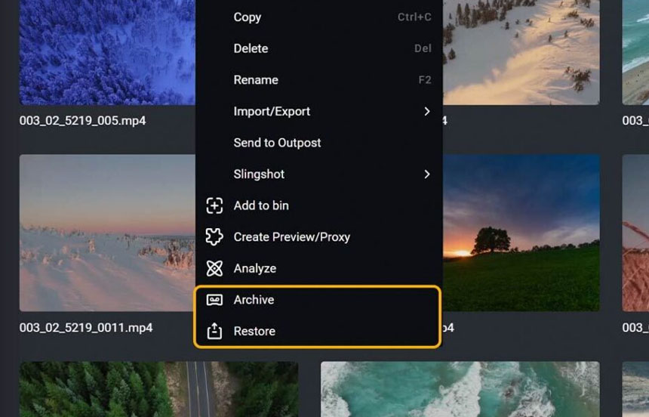Click the 003_02_5219_0011.mp4 file name
The image size is (649, 417).
[x=86, y=328]
